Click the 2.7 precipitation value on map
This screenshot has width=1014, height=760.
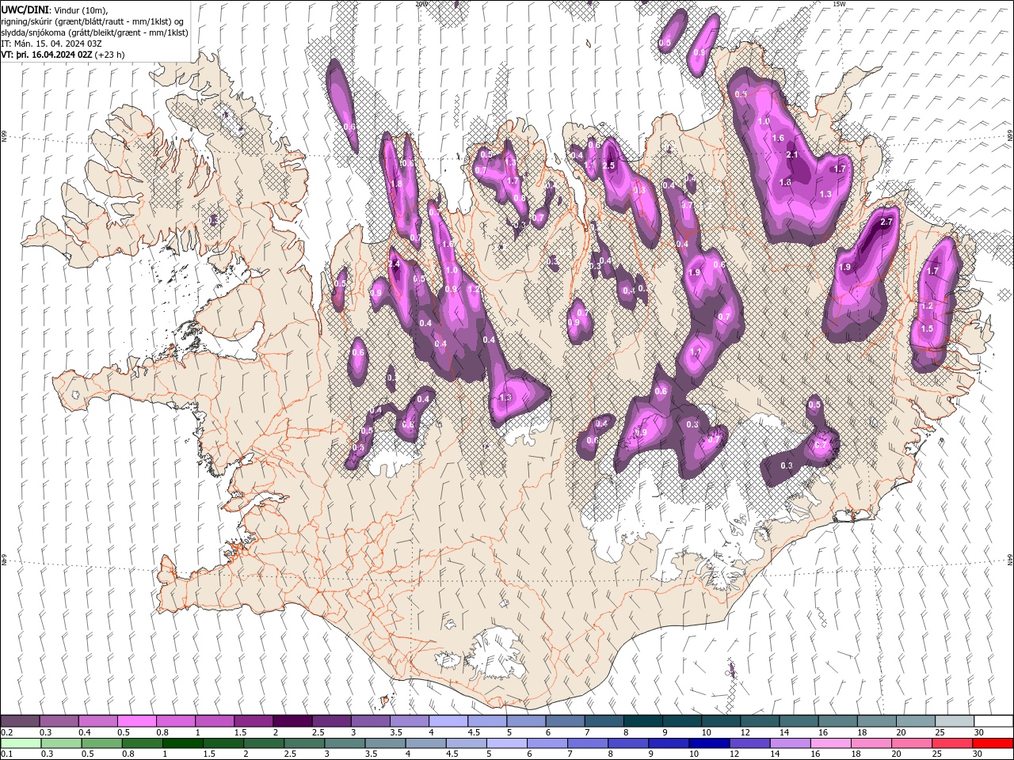coord(886,222)
